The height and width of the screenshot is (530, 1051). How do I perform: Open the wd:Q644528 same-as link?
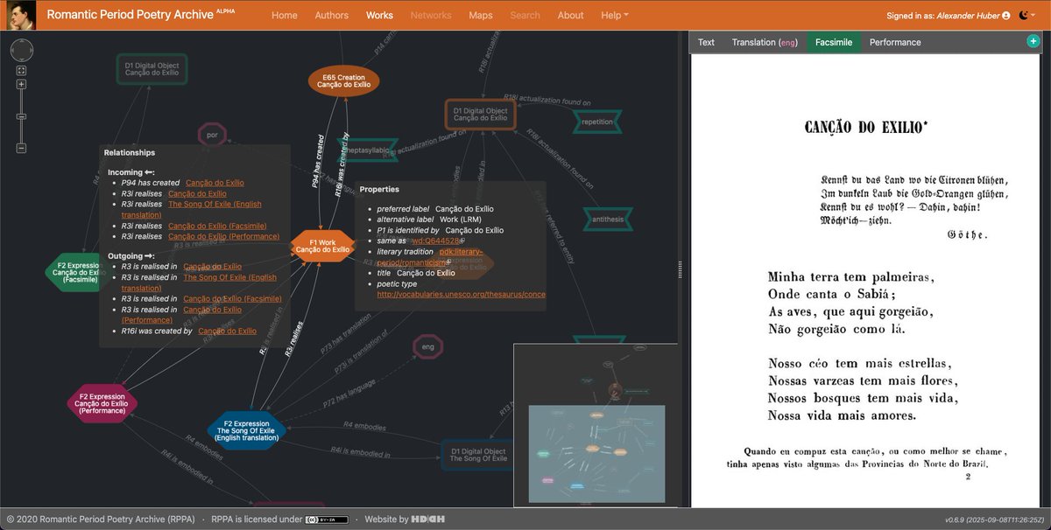438,240
